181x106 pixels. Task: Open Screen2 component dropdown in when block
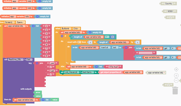tap(10, 22)
